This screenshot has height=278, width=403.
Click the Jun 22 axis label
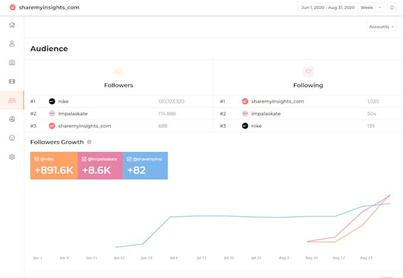[x=119, y=258]
